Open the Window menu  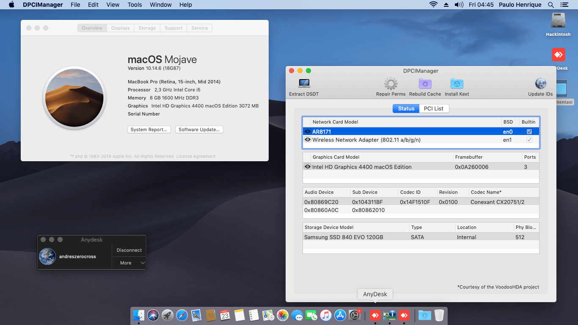(x=161, y=5)
